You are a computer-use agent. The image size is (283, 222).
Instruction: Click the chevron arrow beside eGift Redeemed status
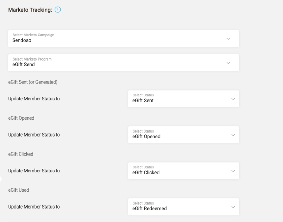(233, 207)
